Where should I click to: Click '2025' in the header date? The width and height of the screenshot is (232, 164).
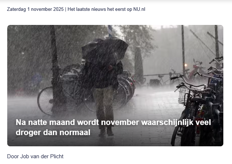point(59,9)
